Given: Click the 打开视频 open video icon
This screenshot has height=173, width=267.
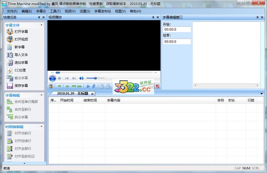Looking at the screenshot, I should click(x=10, y=39).
